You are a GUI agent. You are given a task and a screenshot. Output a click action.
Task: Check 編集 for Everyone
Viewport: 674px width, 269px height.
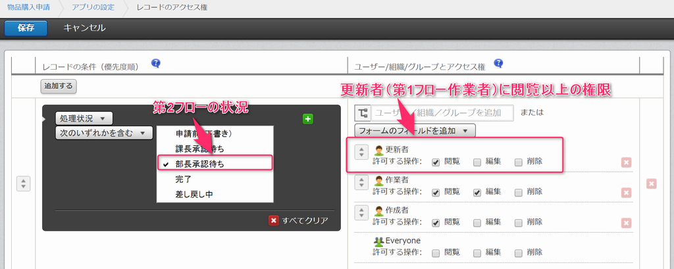coord(477,253)
